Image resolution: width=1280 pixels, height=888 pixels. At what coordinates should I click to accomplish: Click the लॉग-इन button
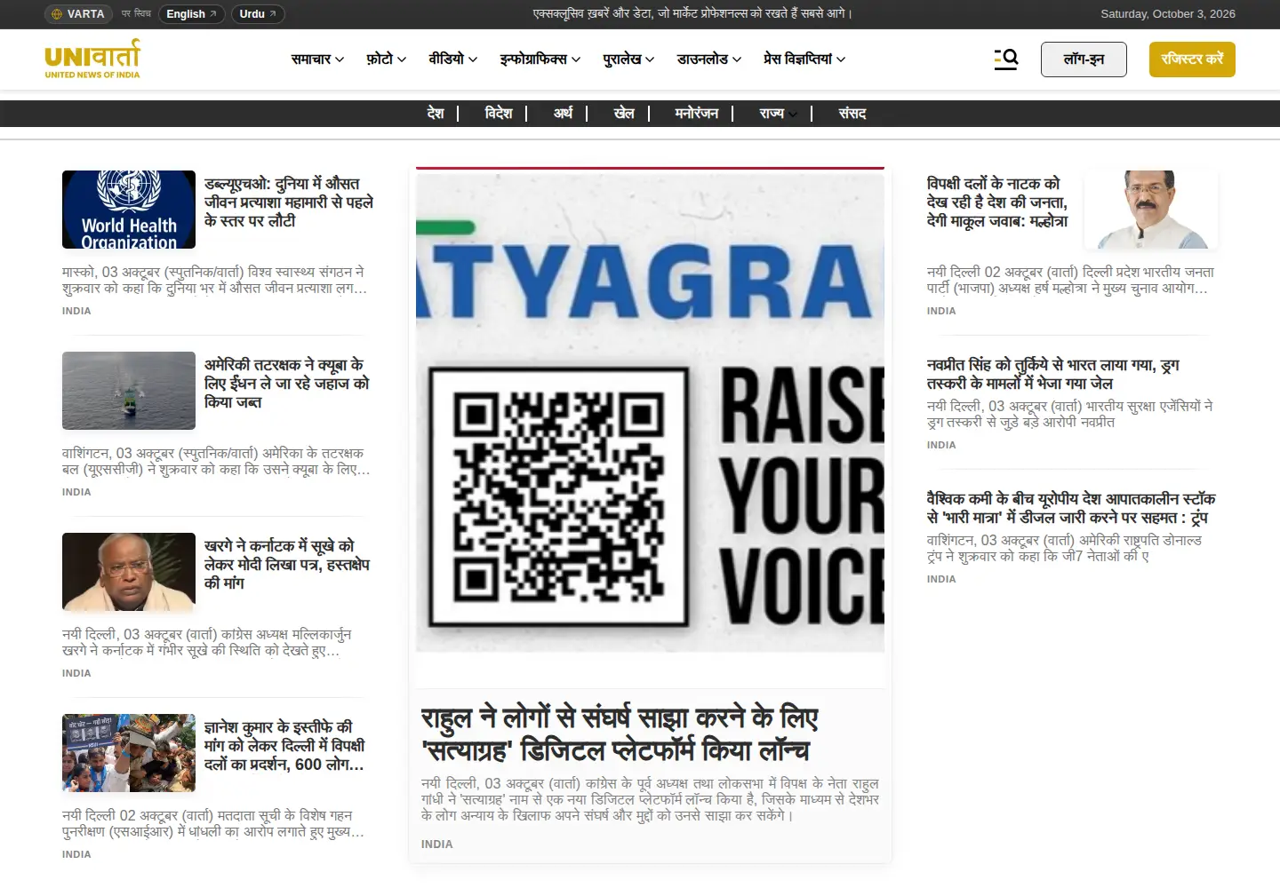(x=1084, y=59)
